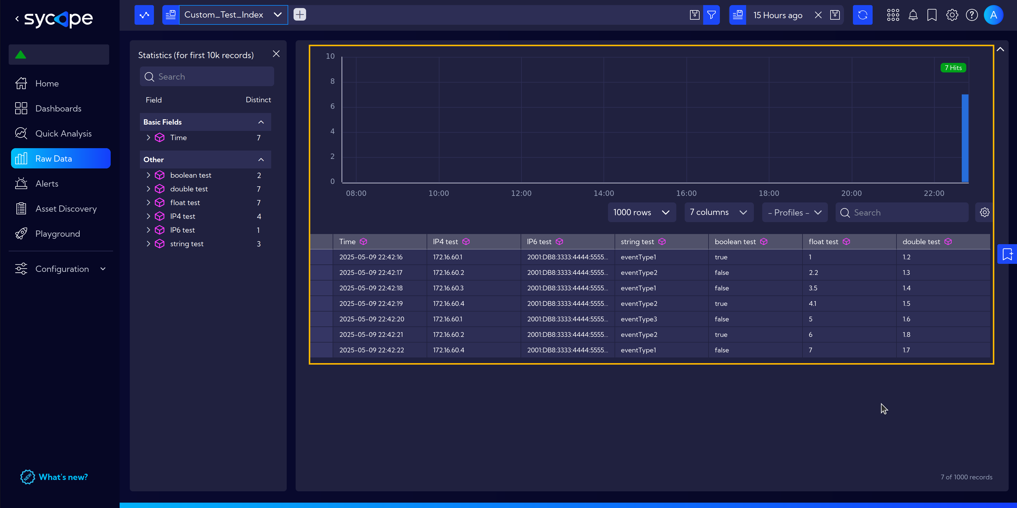Click the string test column cube icon
The height and width of the screenshot is (508, 1017).
click(662, 241)
